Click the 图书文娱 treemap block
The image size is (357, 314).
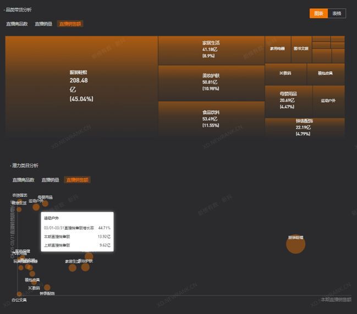click(x=301, y=49)
